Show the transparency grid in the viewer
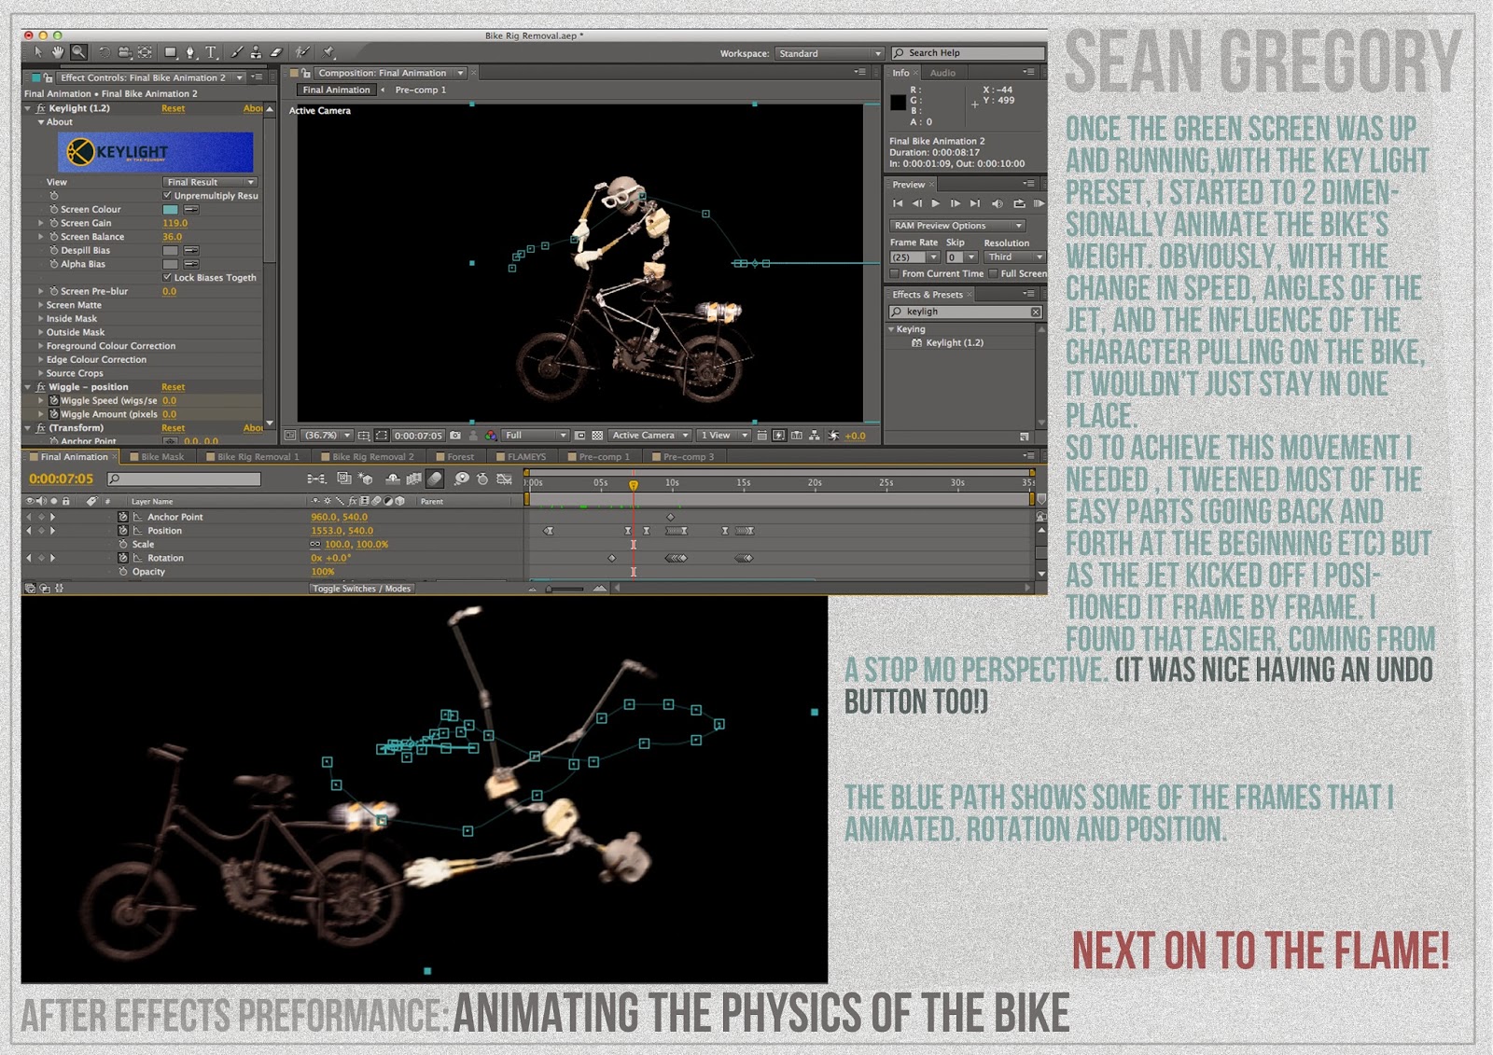The image size is (1493, 1055). click(598, 436)
